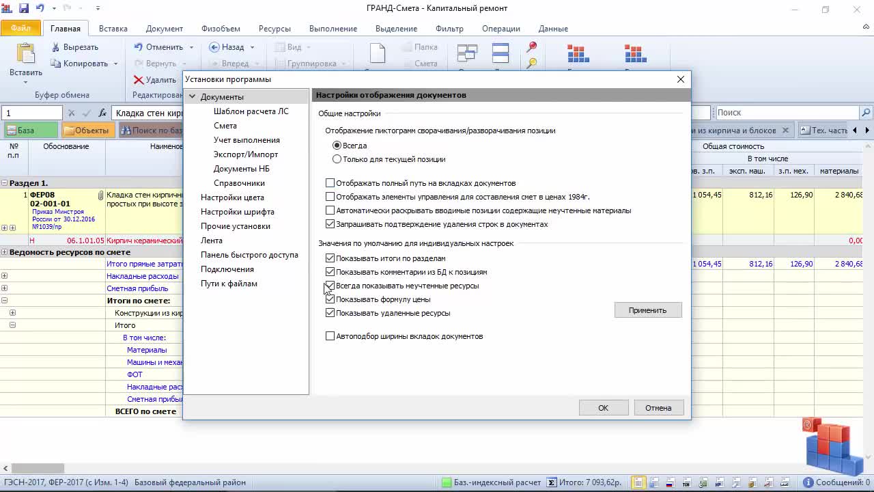Toggle Показывать комментарии из БД checkbox
The width and height of the screenshot is (874, 492).
tap(330, 272)
